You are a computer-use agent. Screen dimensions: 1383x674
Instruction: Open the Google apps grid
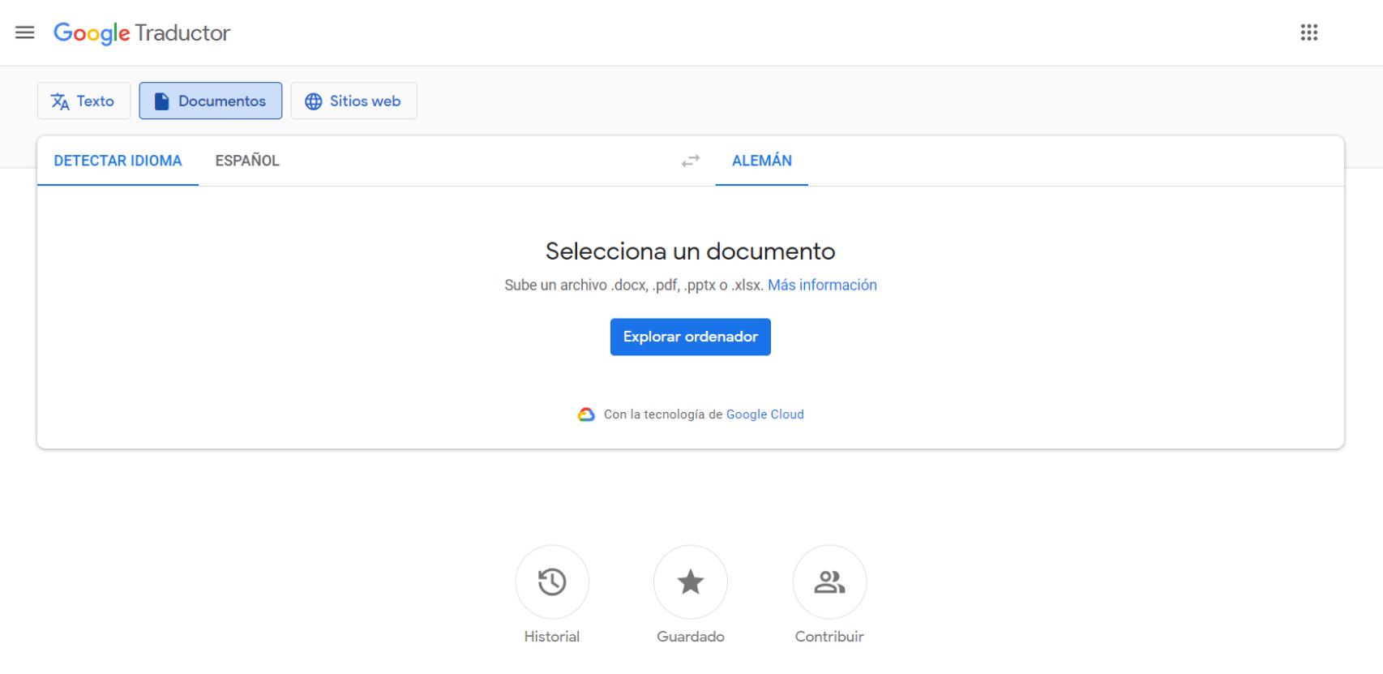click(x=1308, y=32)
